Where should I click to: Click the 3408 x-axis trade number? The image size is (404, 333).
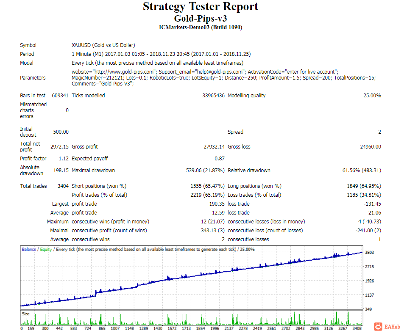coord(357,328)
